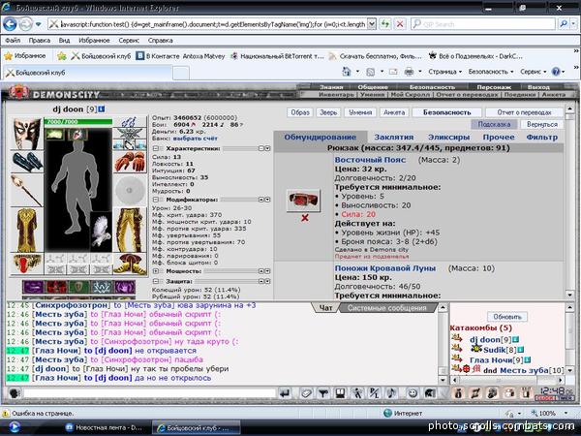The height and width of the screenshot is (436, 581).
Task: Collapse the Модификаторы section
Action: pyautogui.click(x=156, y=200)
